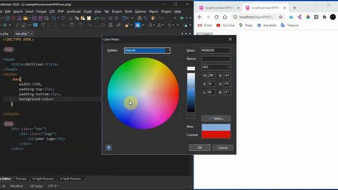Expand the arrow next to the search magnifier

pos(58,18)
